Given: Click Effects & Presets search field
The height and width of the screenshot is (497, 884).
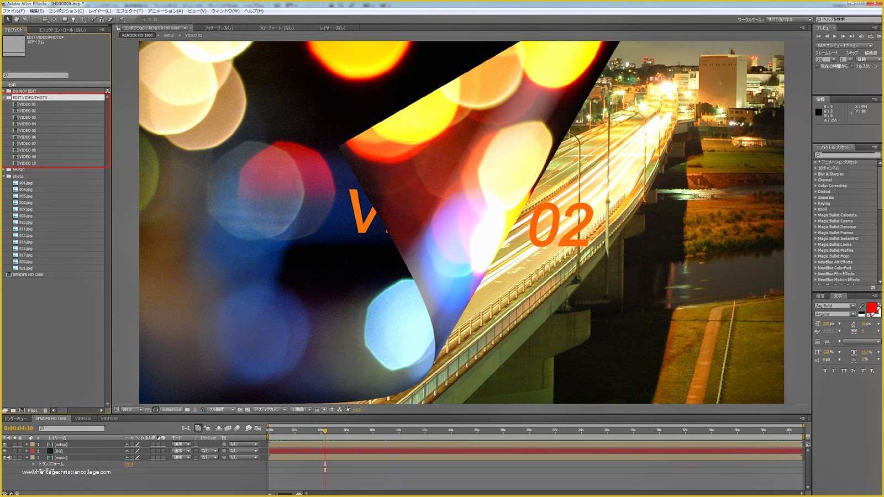Looking at the screenshot, I should 847,155.
